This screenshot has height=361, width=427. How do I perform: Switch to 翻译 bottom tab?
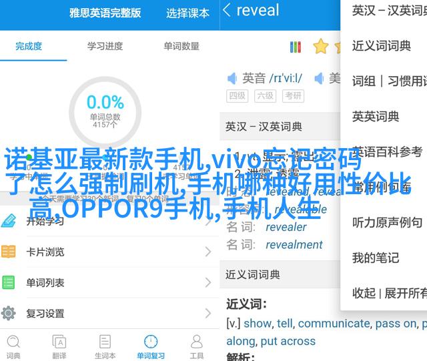[59, 347]
